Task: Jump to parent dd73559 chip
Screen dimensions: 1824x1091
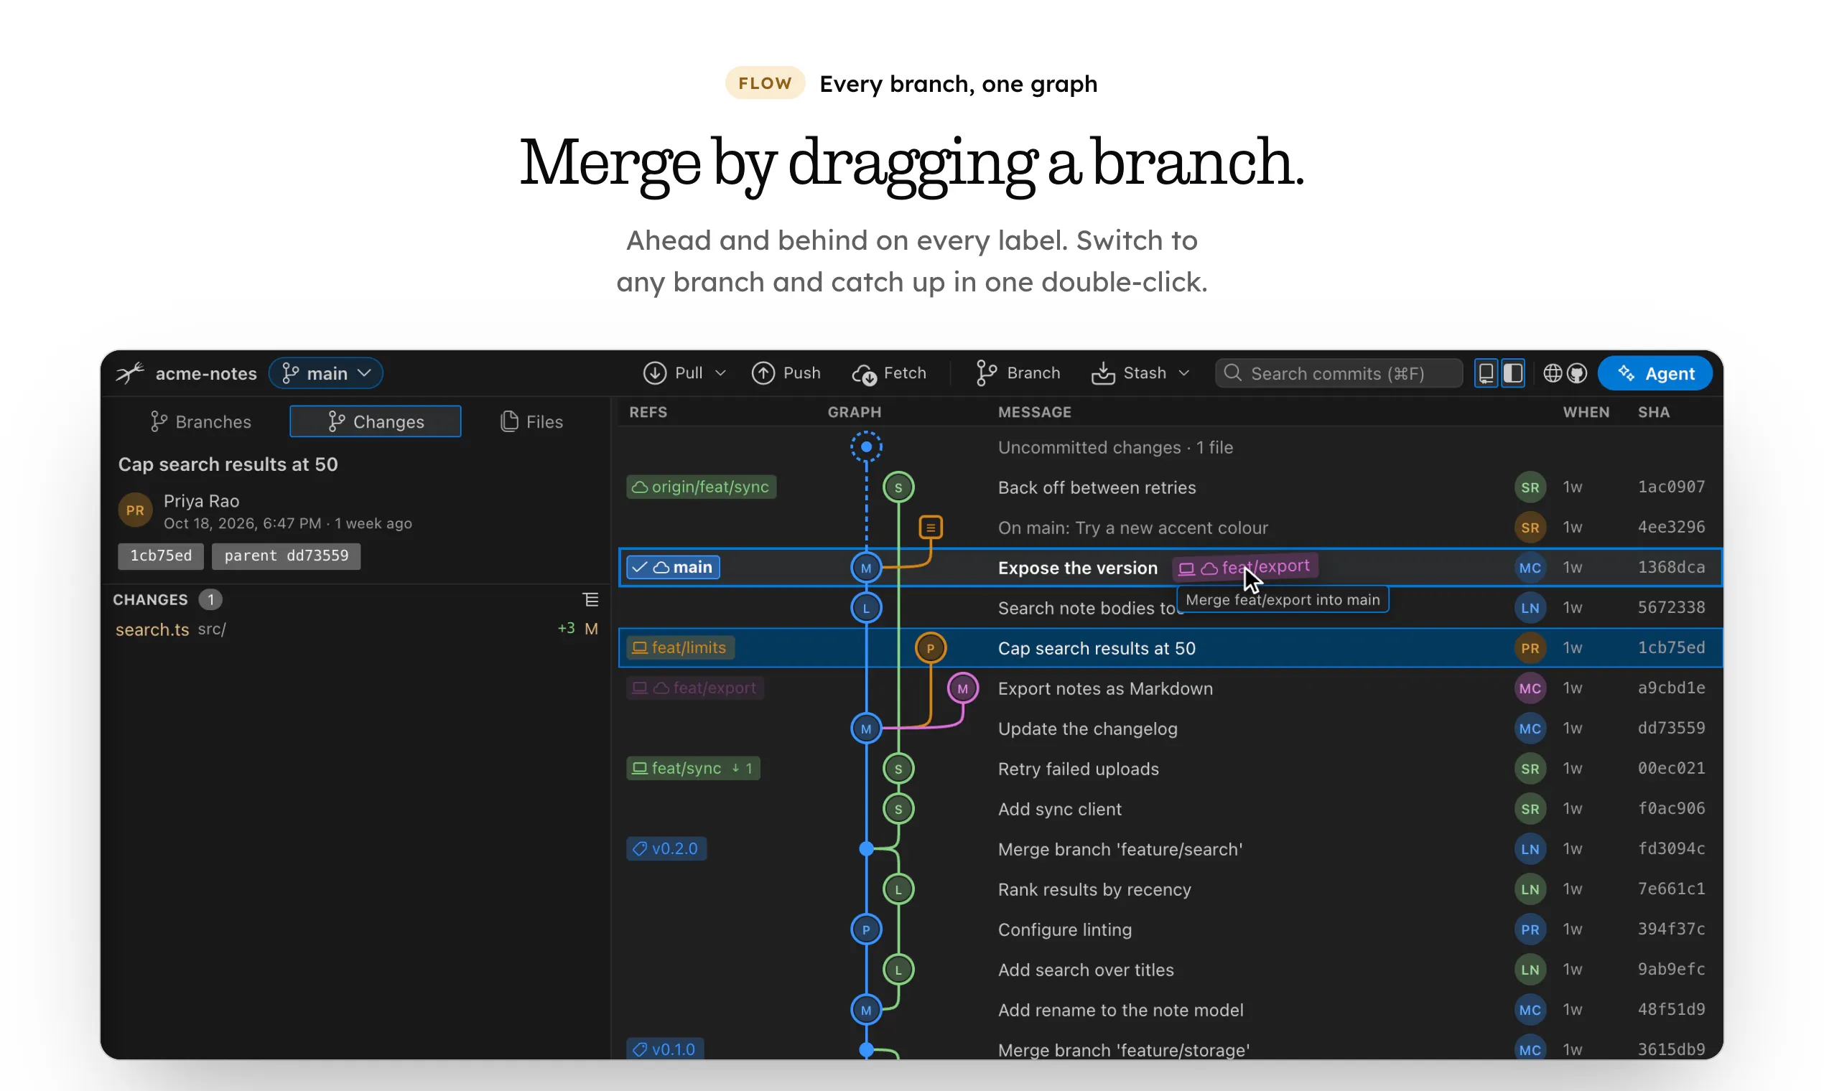Action: pos(286,556)
